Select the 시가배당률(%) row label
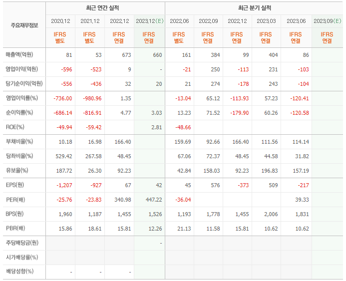346x281 pixels. pyautogui.click(x=22, y=257)
